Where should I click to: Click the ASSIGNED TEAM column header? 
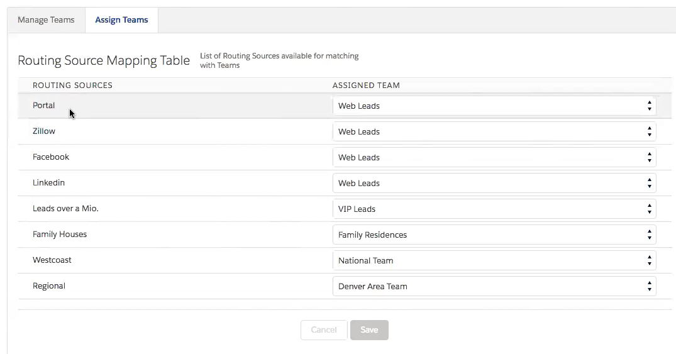pos(366,86)
